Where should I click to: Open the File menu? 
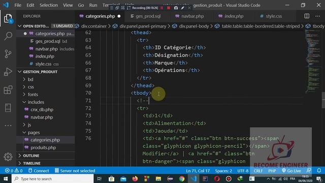tap(18, 5)
